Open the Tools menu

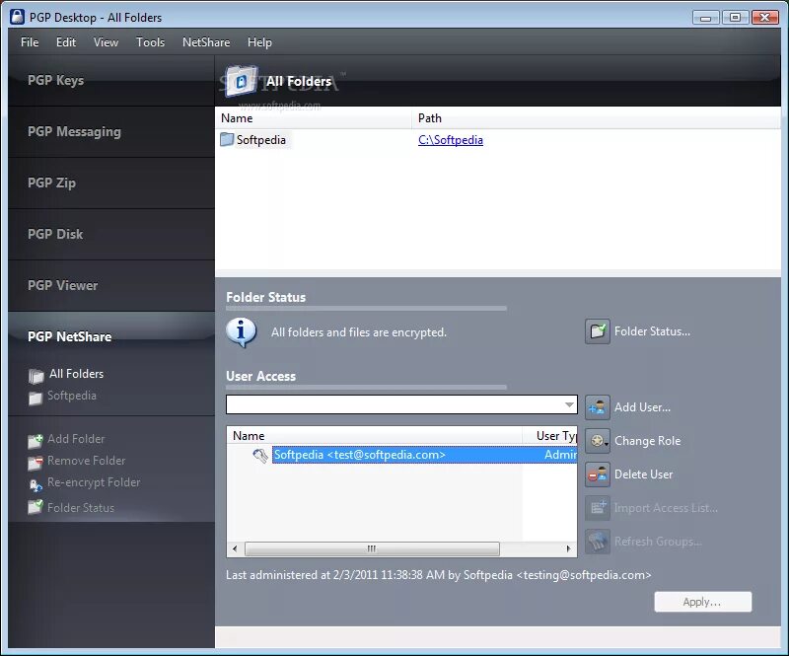[x=150, y=42]
